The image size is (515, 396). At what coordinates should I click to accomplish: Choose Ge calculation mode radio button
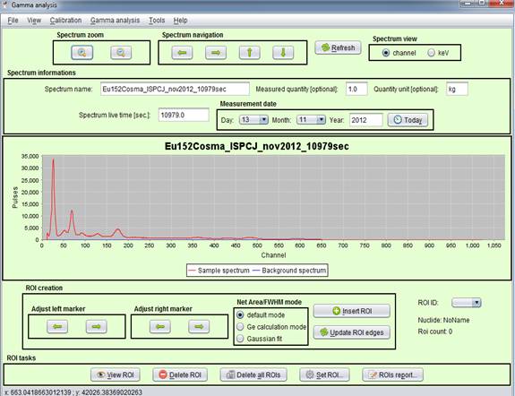click(x=240, y=327)
